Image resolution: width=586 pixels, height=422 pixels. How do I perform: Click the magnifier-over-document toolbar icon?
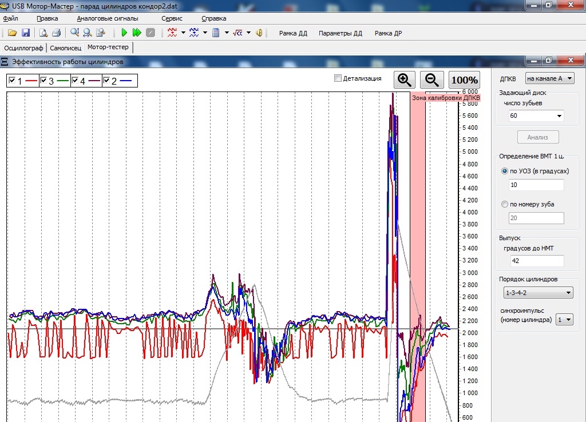[x=101, y=33]
